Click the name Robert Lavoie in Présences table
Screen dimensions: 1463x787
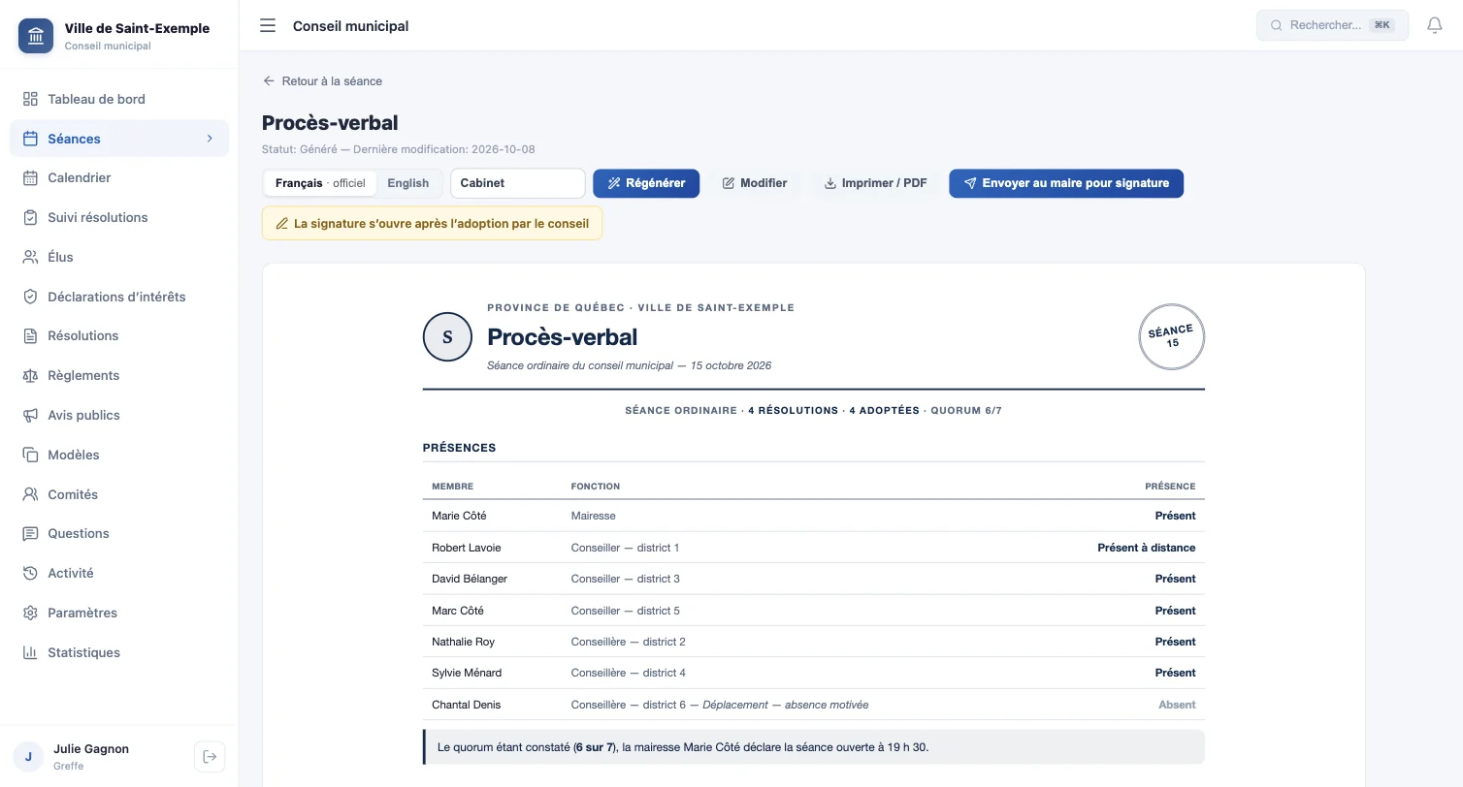[467, 548]
